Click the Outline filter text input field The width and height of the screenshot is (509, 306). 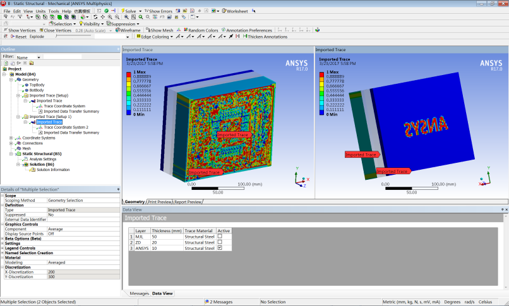coord(63,57)
